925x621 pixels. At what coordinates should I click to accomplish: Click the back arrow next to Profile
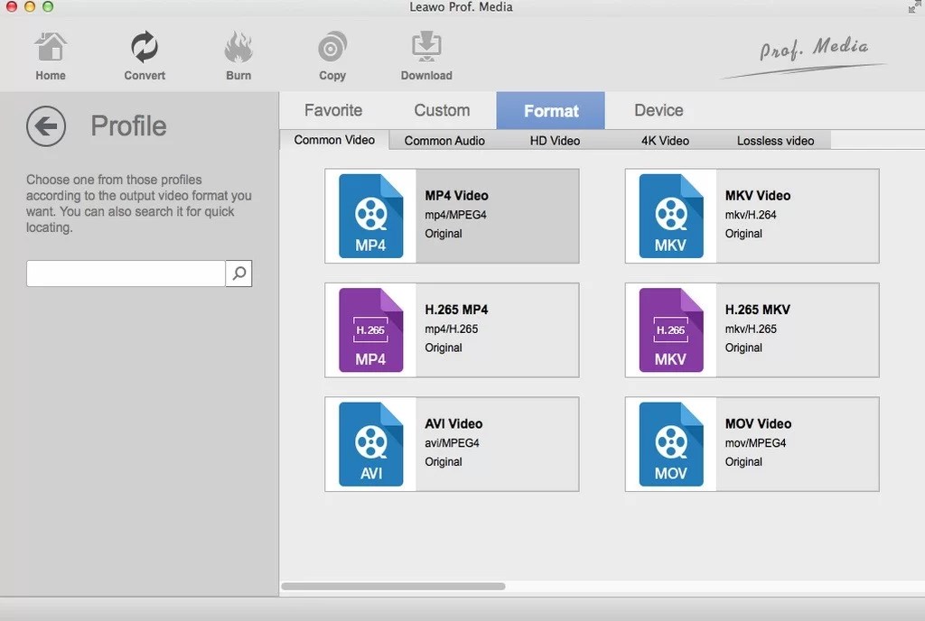coord(45,126)
